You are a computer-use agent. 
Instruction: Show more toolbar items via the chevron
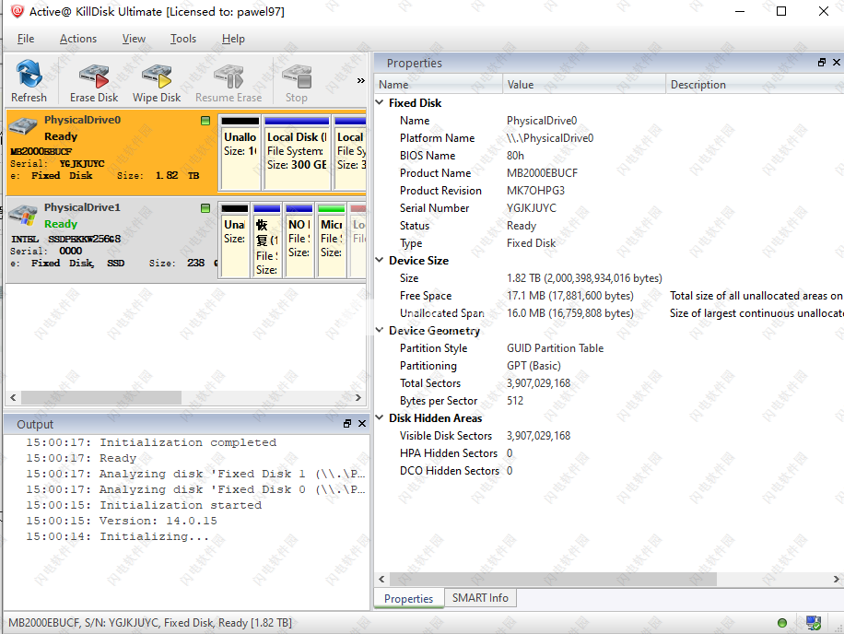pos(360,81)
